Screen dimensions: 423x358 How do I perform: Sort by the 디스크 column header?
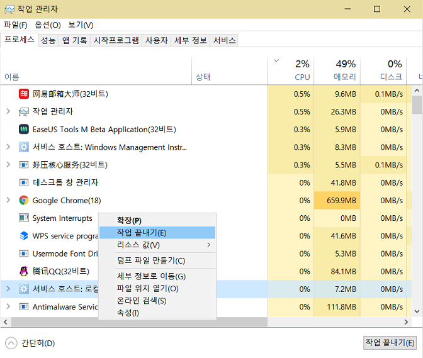tap(383, 71)
